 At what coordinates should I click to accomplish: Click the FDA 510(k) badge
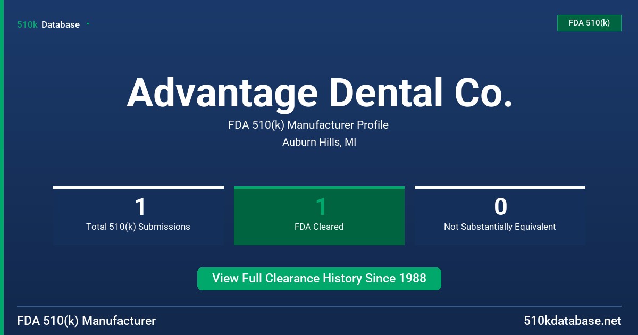[x=589, y=23]
